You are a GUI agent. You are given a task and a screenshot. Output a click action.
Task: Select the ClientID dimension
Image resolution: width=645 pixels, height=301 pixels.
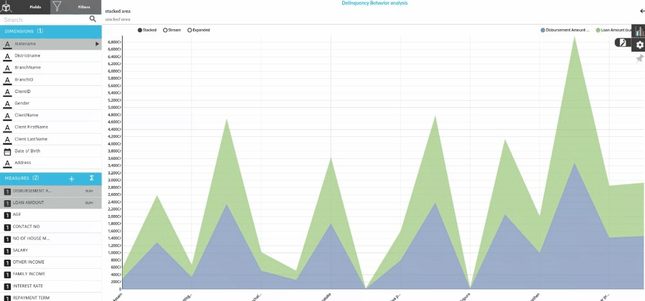pyautogui.click(x=50, y=92)
